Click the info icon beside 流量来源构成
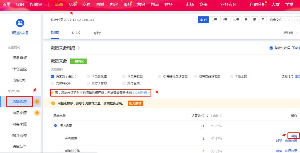Screen dimensions: 300x153 [78, 48]
